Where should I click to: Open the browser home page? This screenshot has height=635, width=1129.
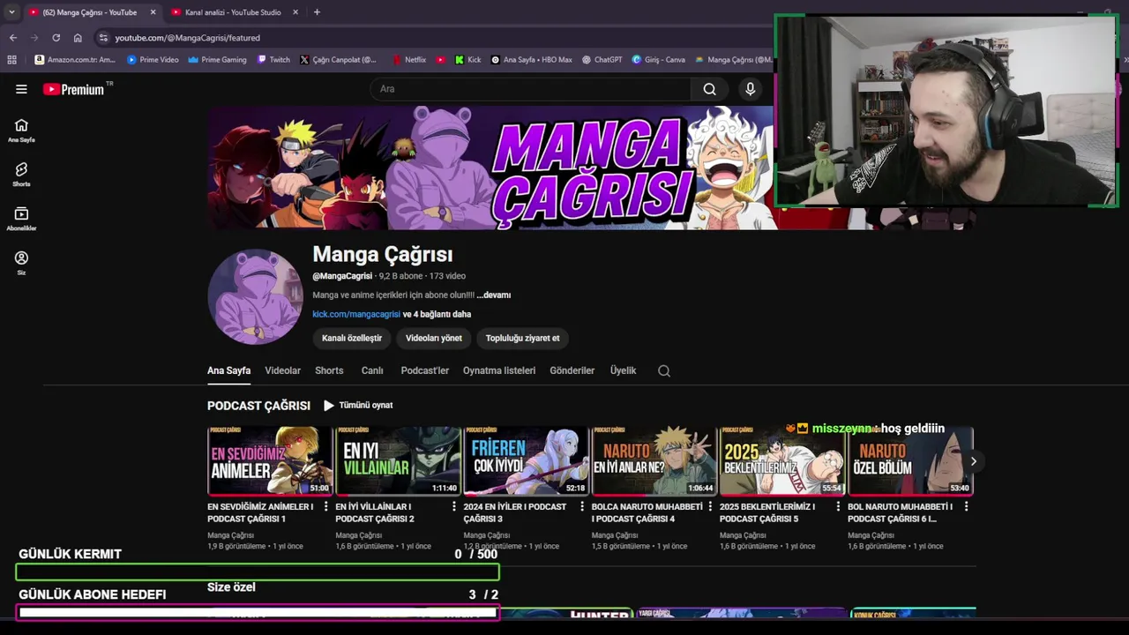pos(78,38)
